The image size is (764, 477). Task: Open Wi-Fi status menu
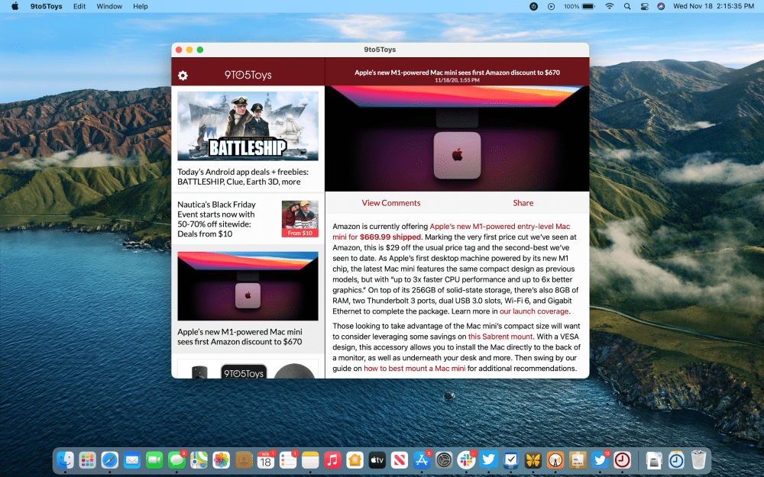point(610,6)
